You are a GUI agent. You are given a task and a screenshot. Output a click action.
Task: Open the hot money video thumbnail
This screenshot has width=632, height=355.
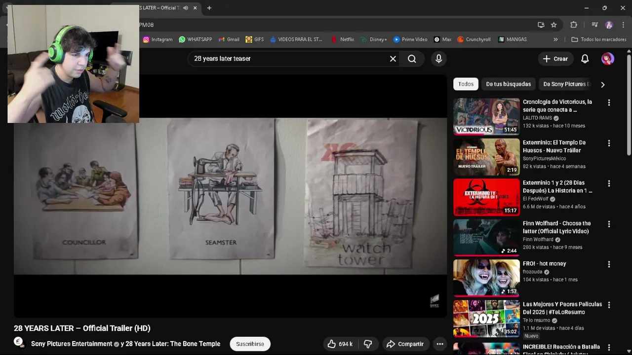486,278
